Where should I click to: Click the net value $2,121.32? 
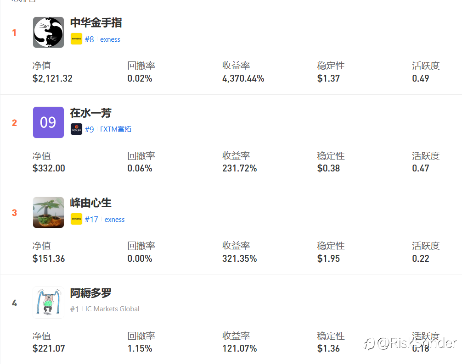tap(52, 78)
